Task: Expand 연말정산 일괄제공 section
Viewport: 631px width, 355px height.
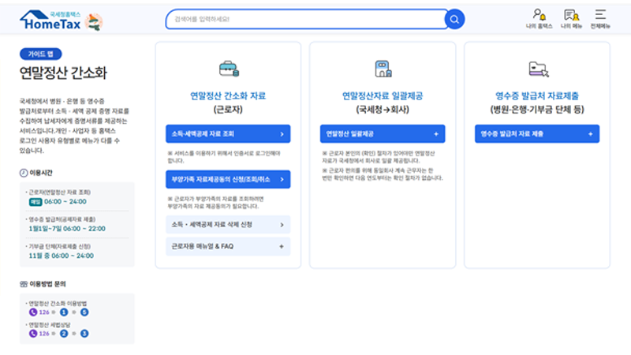Action: pos(383,133)
